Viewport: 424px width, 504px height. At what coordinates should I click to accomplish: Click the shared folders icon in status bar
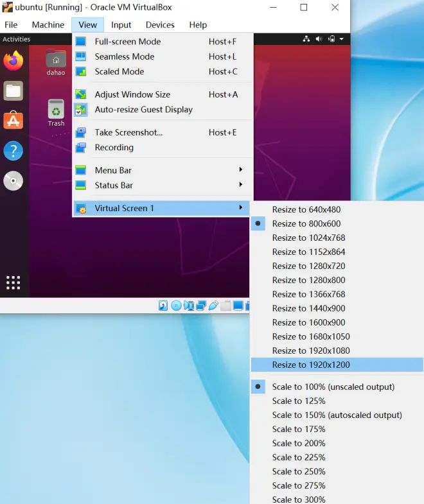click(226, 306)
